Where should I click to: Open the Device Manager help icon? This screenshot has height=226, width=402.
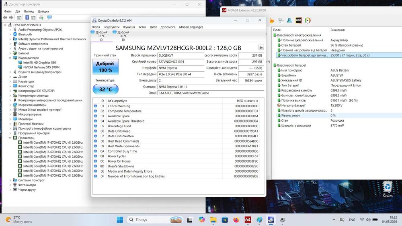pyautogui.click(x=27, y=18)
